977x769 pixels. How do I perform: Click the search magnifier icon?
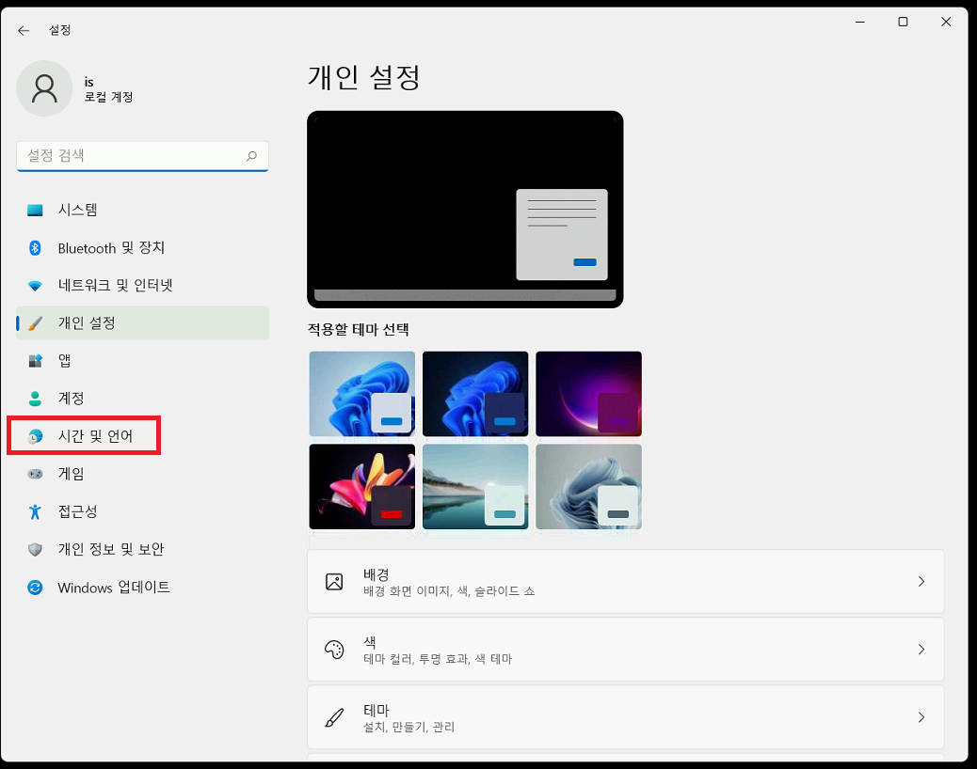(x=251, y=155)
